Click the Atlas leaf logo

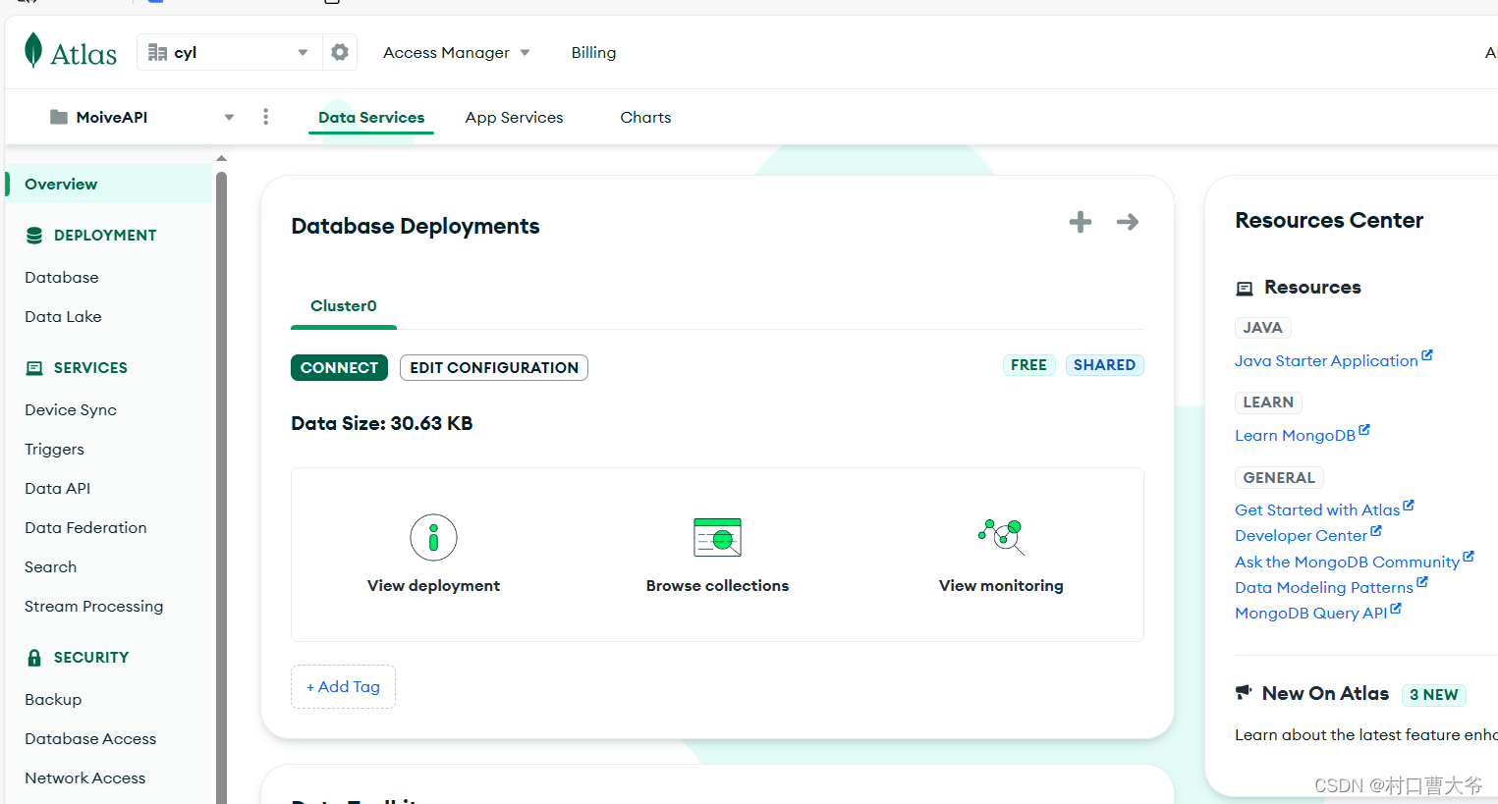(33, 51)
